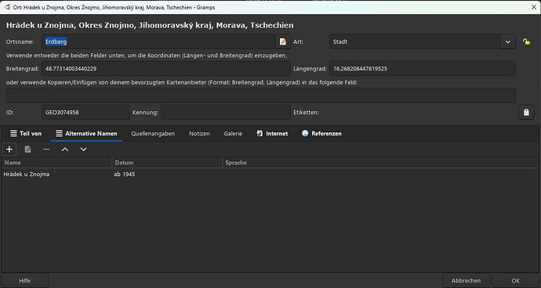Open the Notizen tab
This screenshot has width=541, height=288.
point(199,134)
